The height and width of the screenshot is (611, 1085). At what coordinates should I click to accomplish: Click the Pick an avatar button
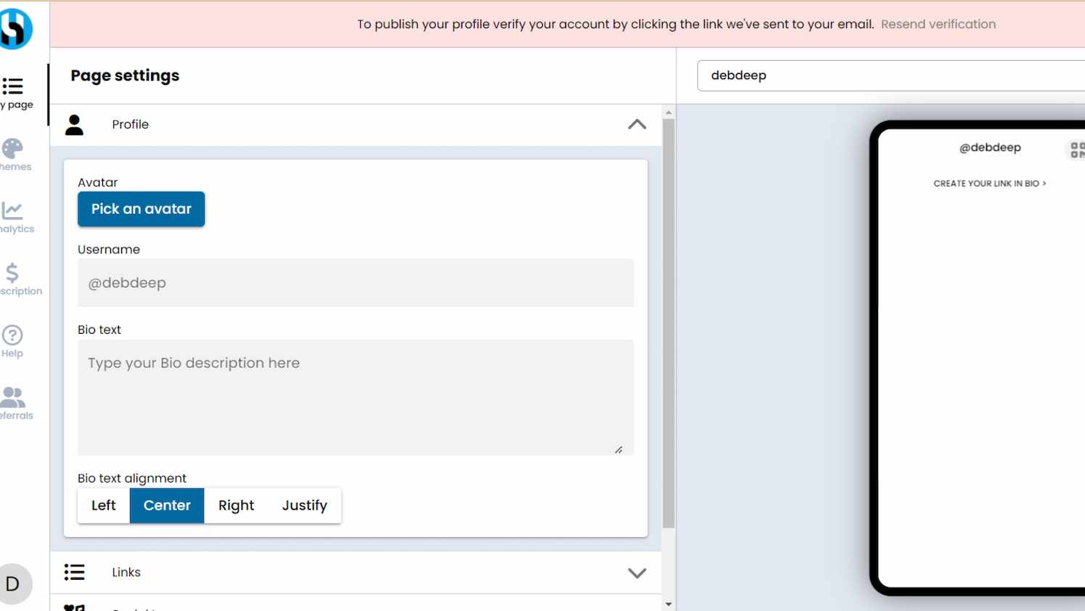[141, 209]
